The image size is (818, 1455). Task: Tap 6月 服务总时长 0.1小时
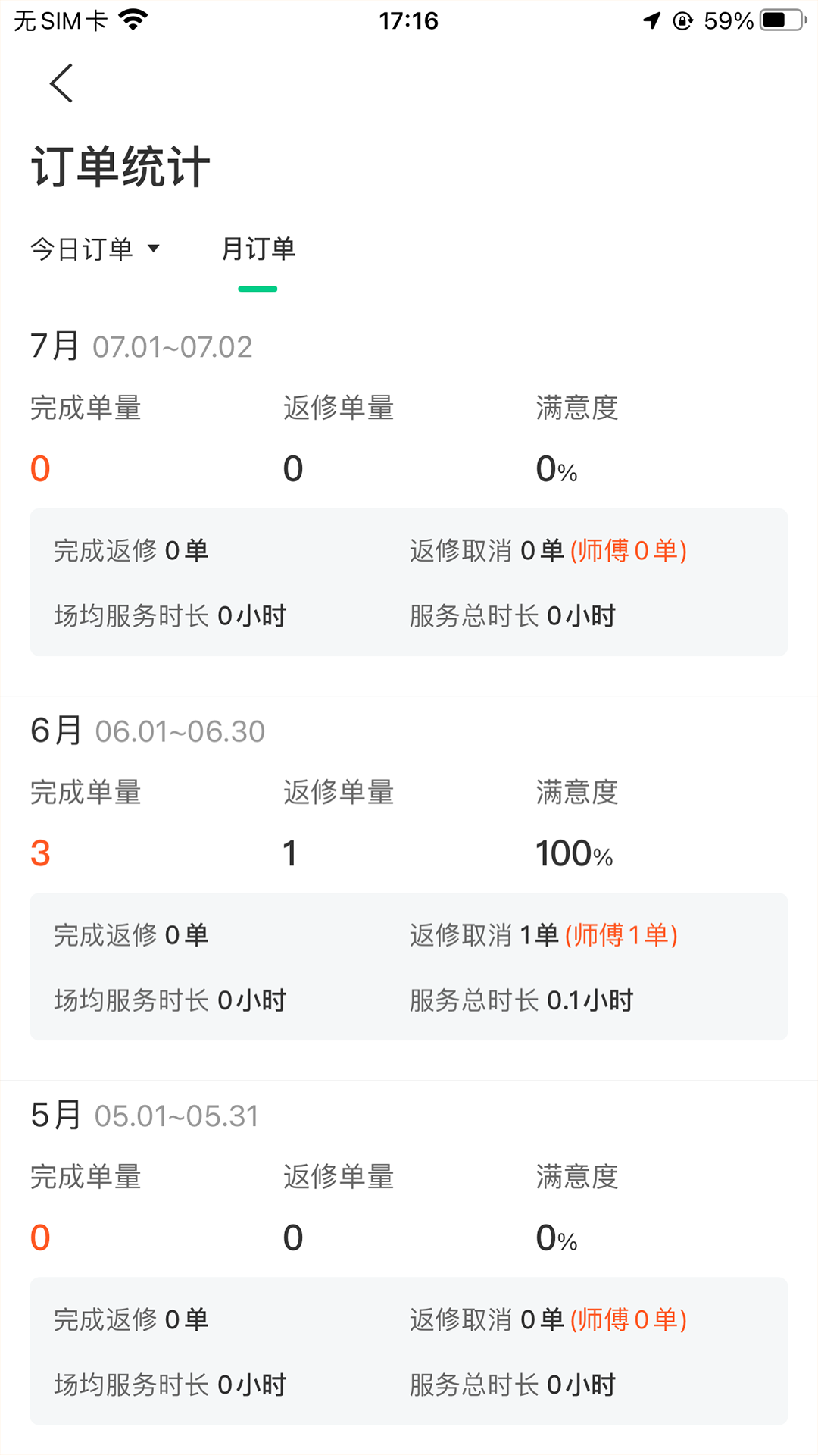click(521, 1000)
